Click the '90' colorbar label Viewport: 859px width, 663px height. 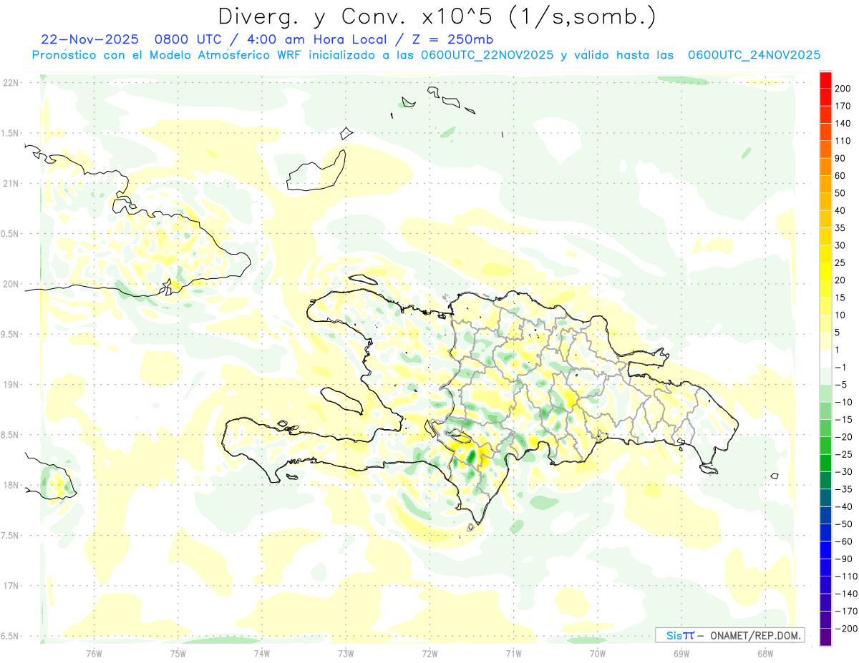pos(840,158)
